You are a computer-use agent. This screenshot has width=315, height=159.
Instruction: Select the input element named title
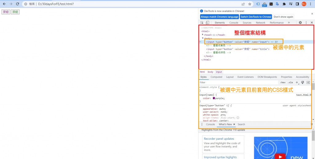click(238, 49)
